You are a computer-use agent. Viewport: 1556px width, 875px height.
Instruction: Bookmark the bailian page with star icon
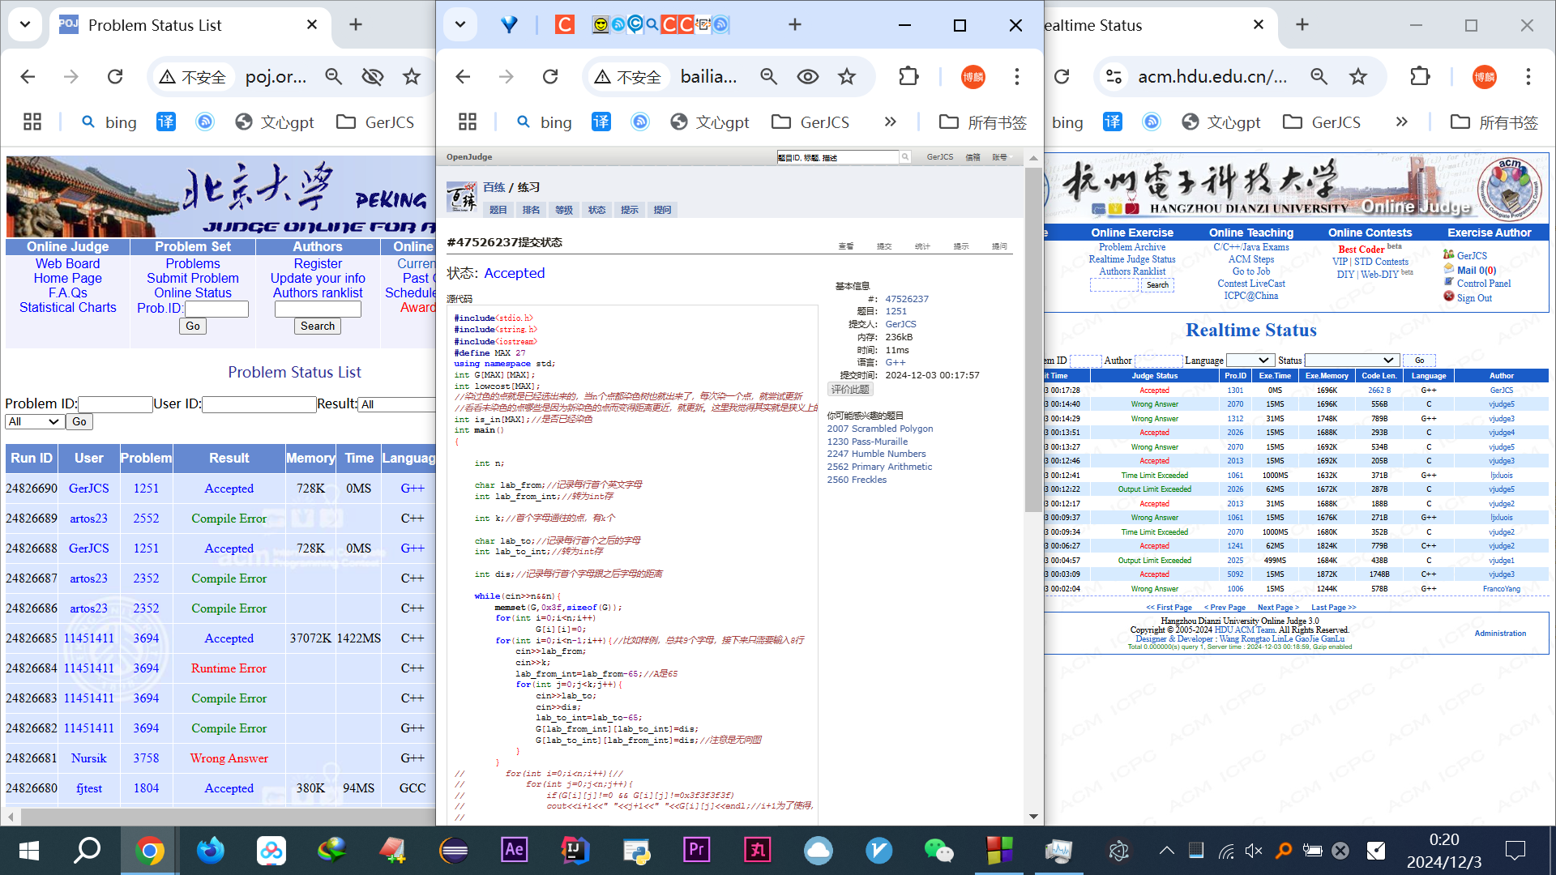pyautogui.click(x=847, y=76)
